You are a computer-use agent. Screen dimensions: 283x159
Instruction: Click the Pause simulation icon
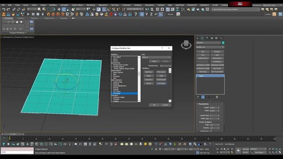click(33, 14)
